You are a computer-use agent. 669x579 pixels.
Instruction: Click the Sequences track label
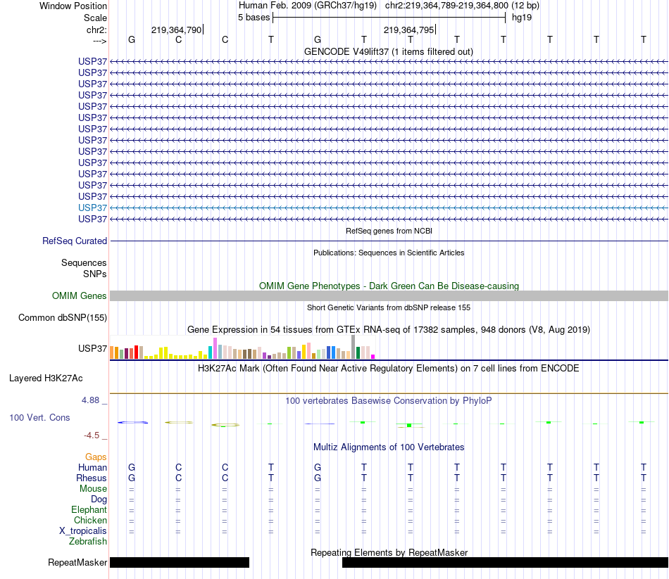coord(84,262)
